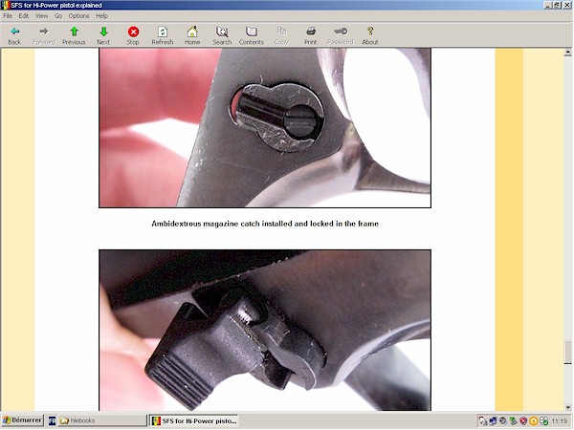The height and width of the screenshot is (430, 574).
Task: Open the Edit menu
Action: point(24,15)
